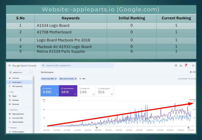Click the Export download icon
The width and height of the screenshot is (202, 140).
[x=191, y=72]
